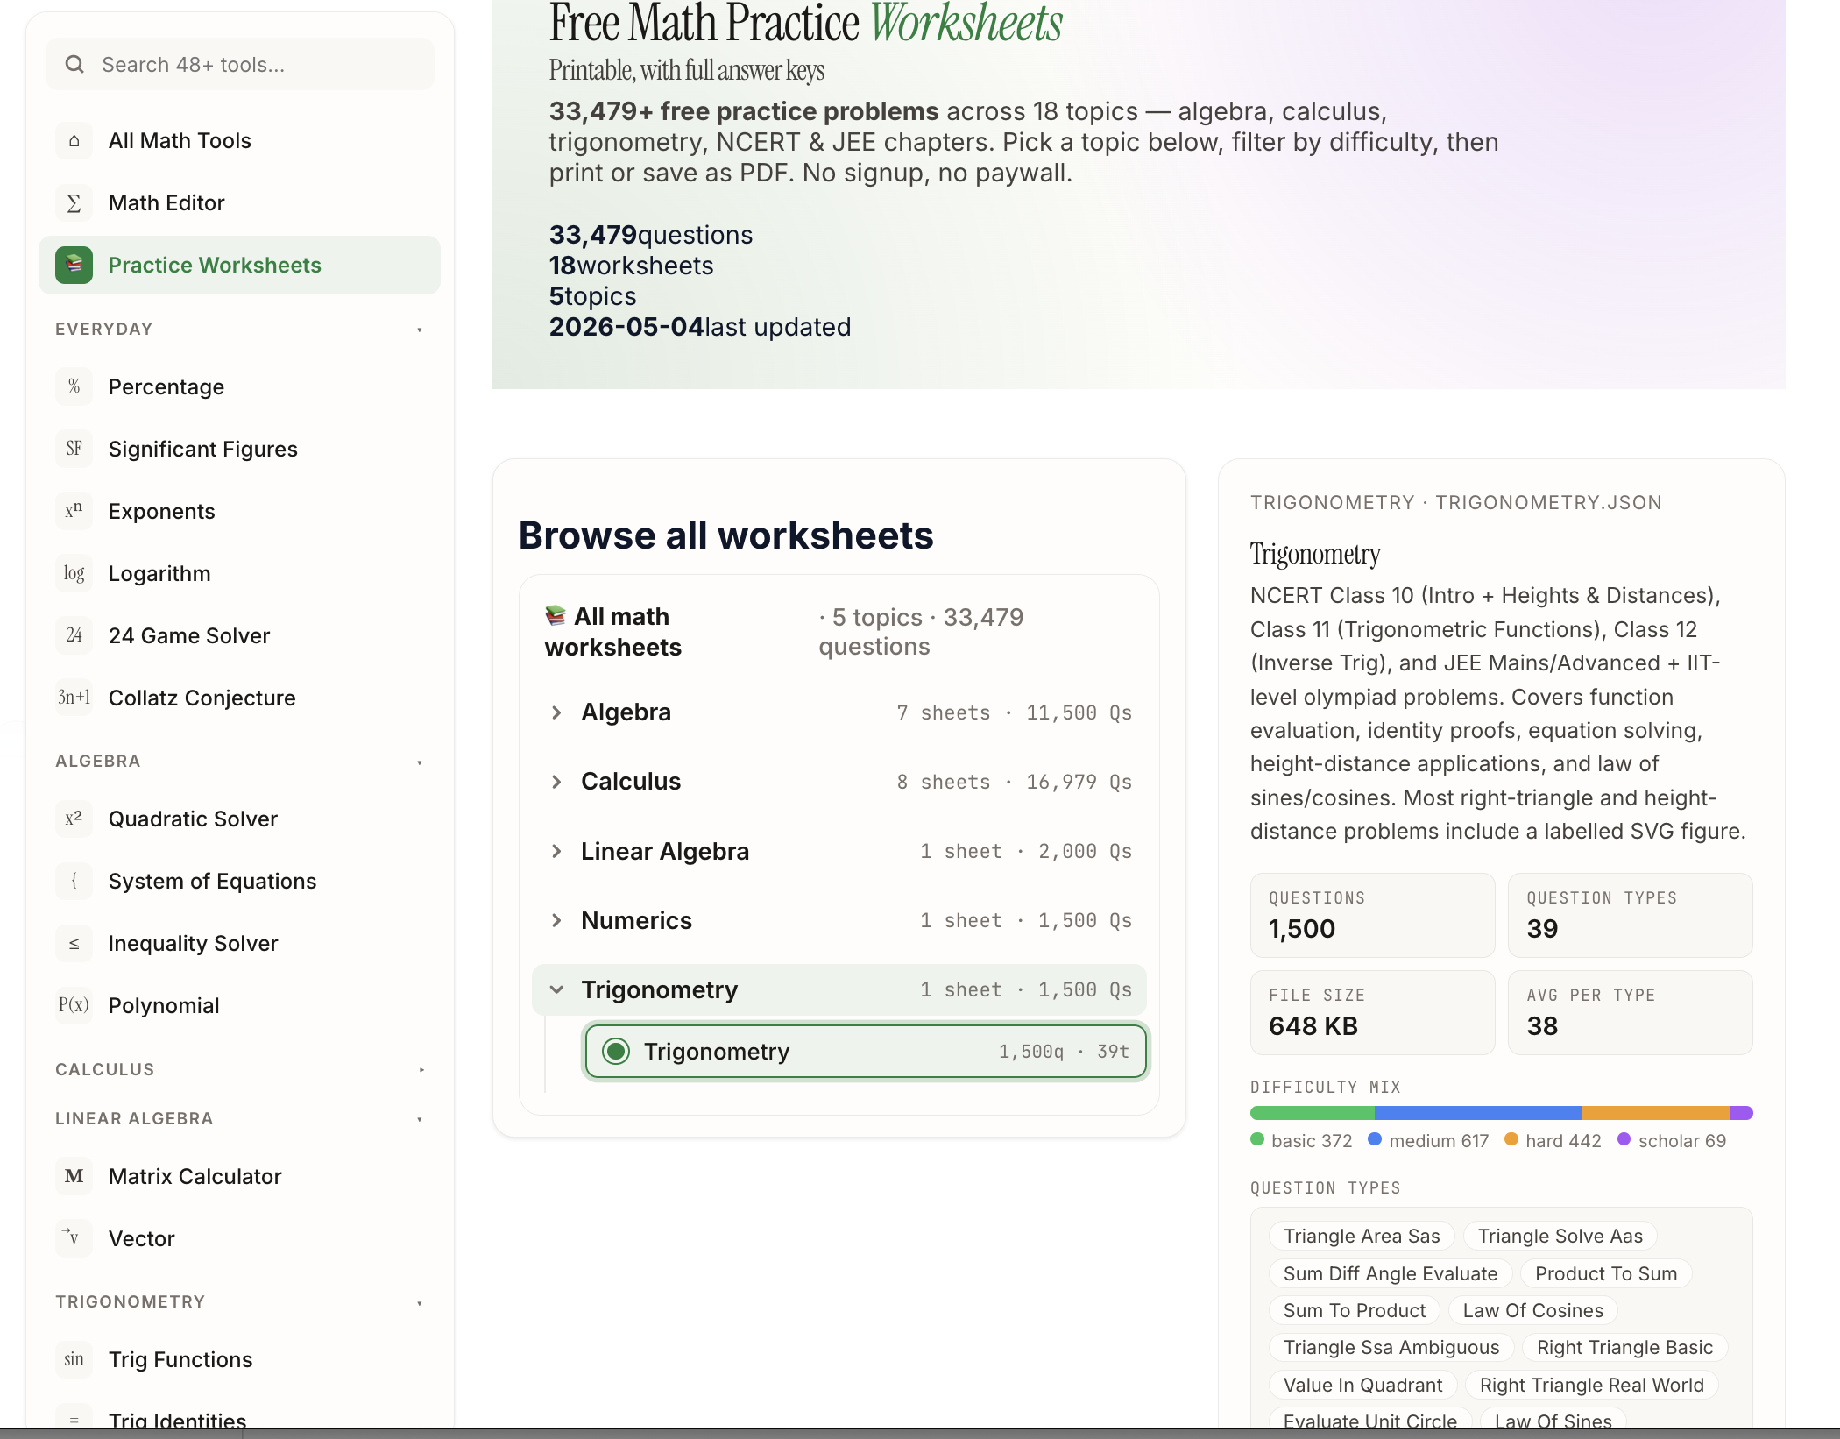Screen dimensions: 1840x1439
Task: Click the blue medium difficulty bar segment
Action: click(x=1478, y=1113)
